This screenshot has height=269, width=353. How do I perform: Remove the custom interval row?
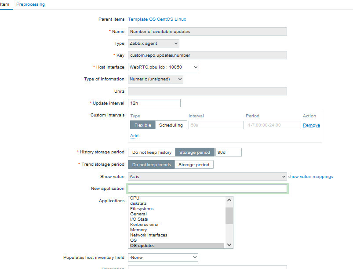pos(311,125)
